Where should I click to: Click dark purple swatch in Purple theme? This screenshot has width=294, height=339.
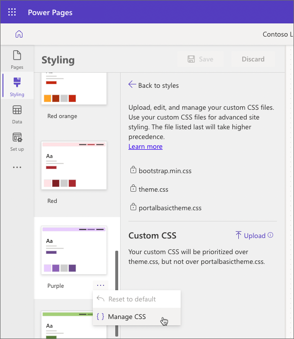[x=72, y=268]
